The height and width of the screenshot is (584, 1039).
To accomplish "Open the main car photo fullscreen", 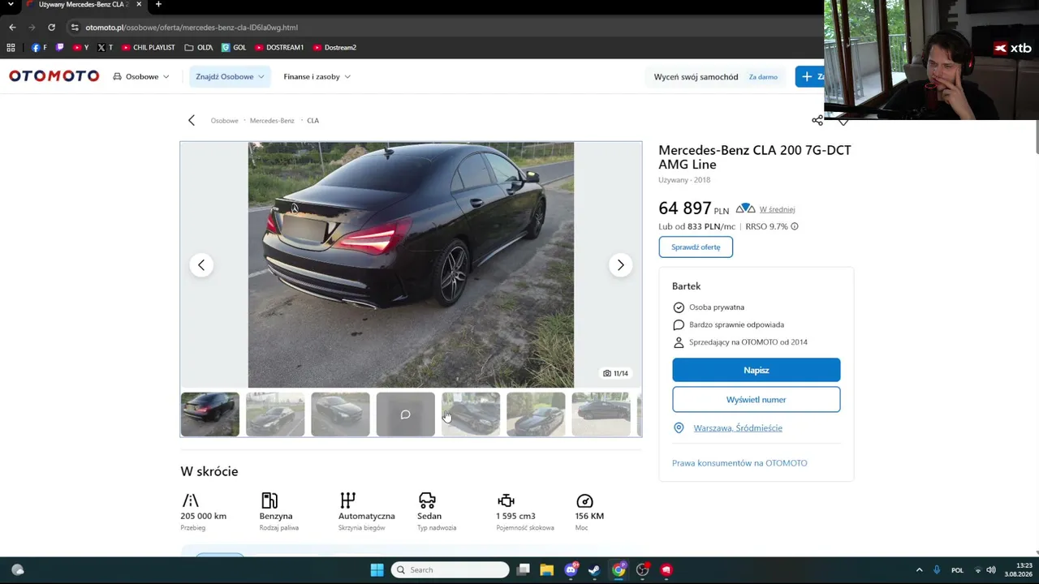I will tap(411, 264).
